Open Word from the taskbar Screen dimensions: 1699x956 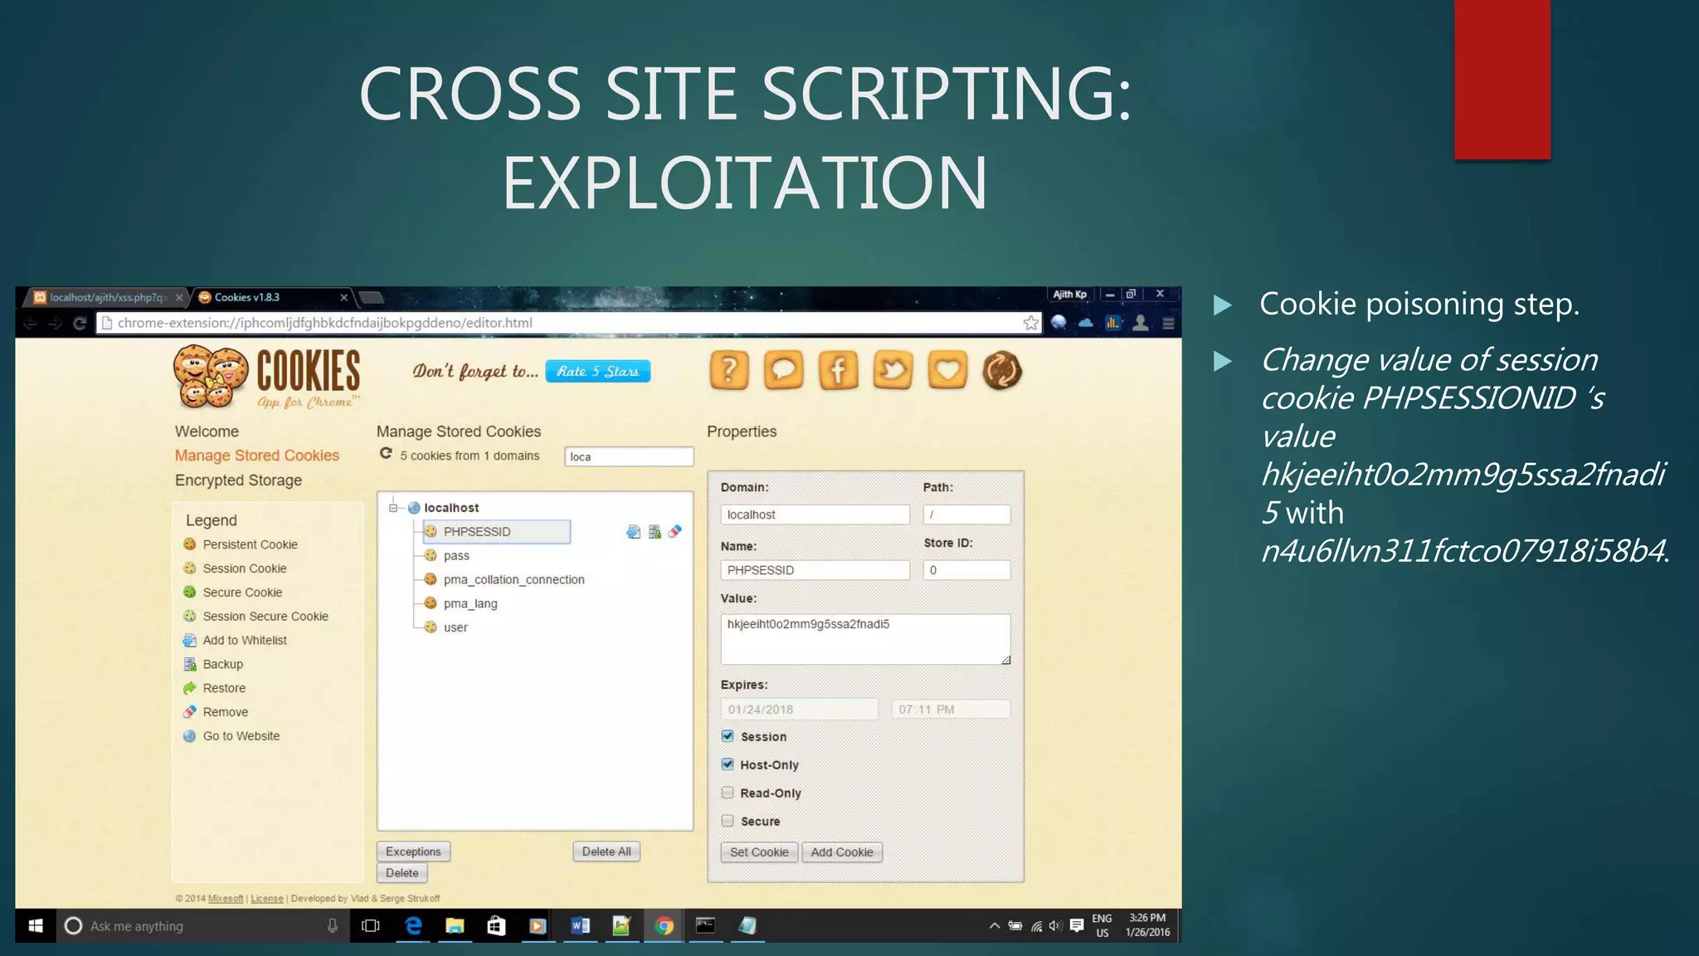(580, 926)
